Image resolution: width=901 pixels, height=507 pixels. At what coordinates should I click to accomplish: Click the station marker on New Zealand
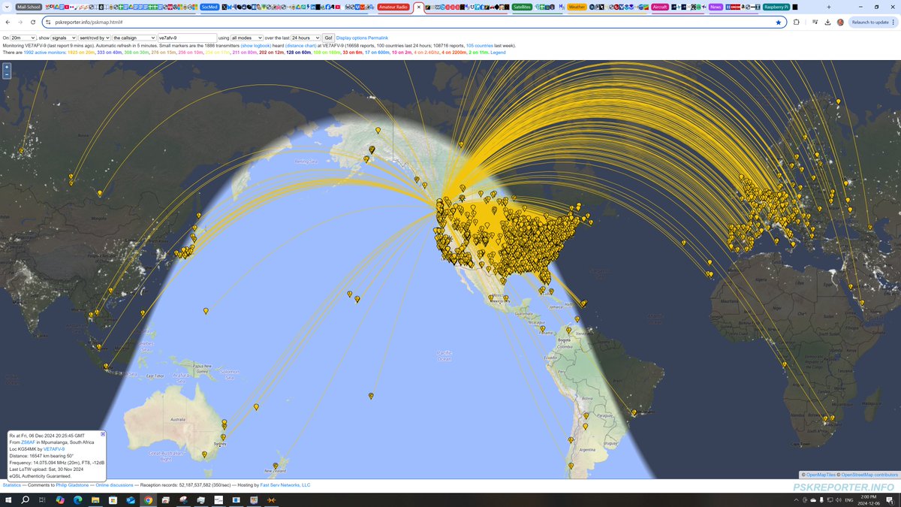point(276,466)
